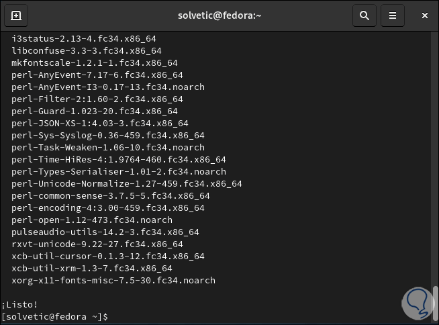Click the pulseaudio-utils package line
439x325 pixels.
point(105,232)
